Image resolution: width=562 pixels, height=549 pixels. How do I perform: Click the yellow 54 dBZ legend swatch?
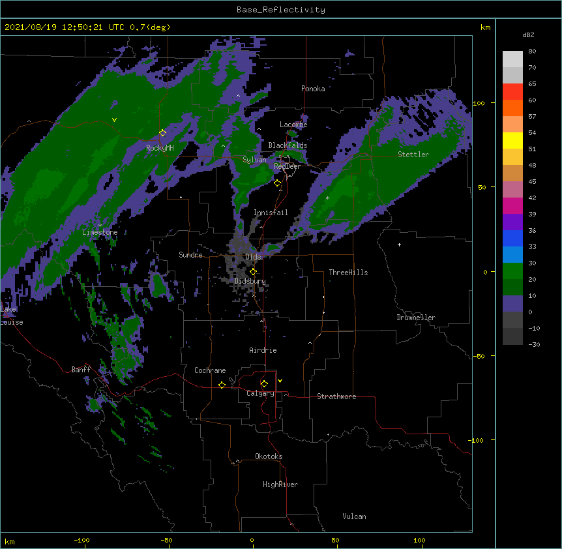[512, 140]
